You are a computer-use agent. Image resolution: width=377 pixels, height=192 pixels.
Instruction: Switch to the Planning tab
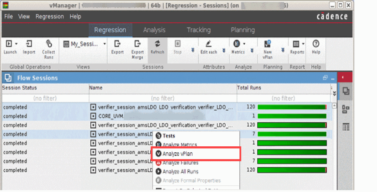[x=243, y=30]
